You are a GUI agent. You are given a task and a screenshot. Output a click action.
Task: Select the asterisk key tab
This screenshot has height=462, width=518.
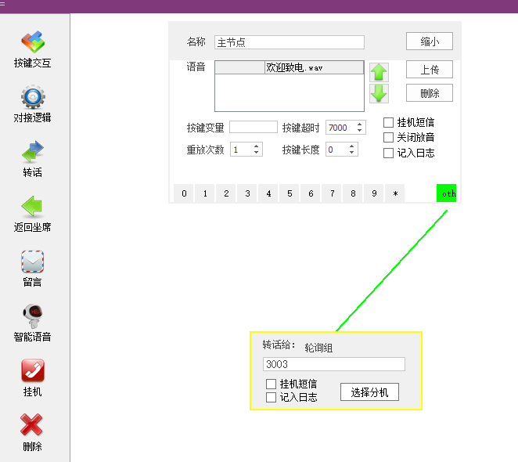[x=395, y=193]
